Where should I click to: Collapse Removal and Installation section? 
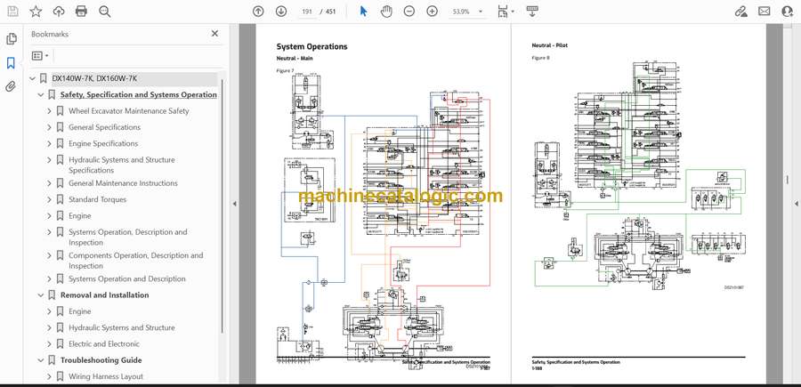pyautogui.click(x=41, y=295)
